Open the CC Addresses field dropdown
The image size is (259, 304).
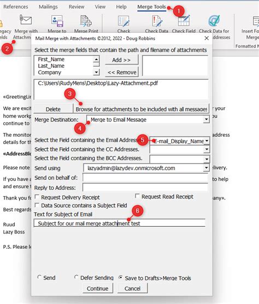pyautogui.click(x=207, y=149)
